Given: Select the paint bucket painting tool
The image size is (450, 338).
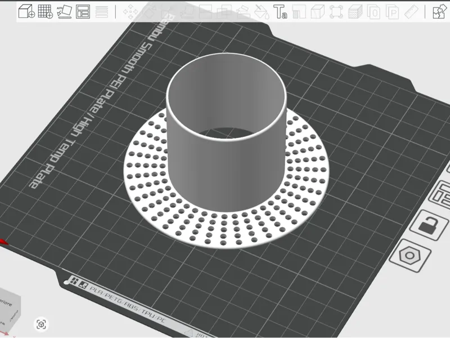Looking at the screenshot, I should 262,11.
